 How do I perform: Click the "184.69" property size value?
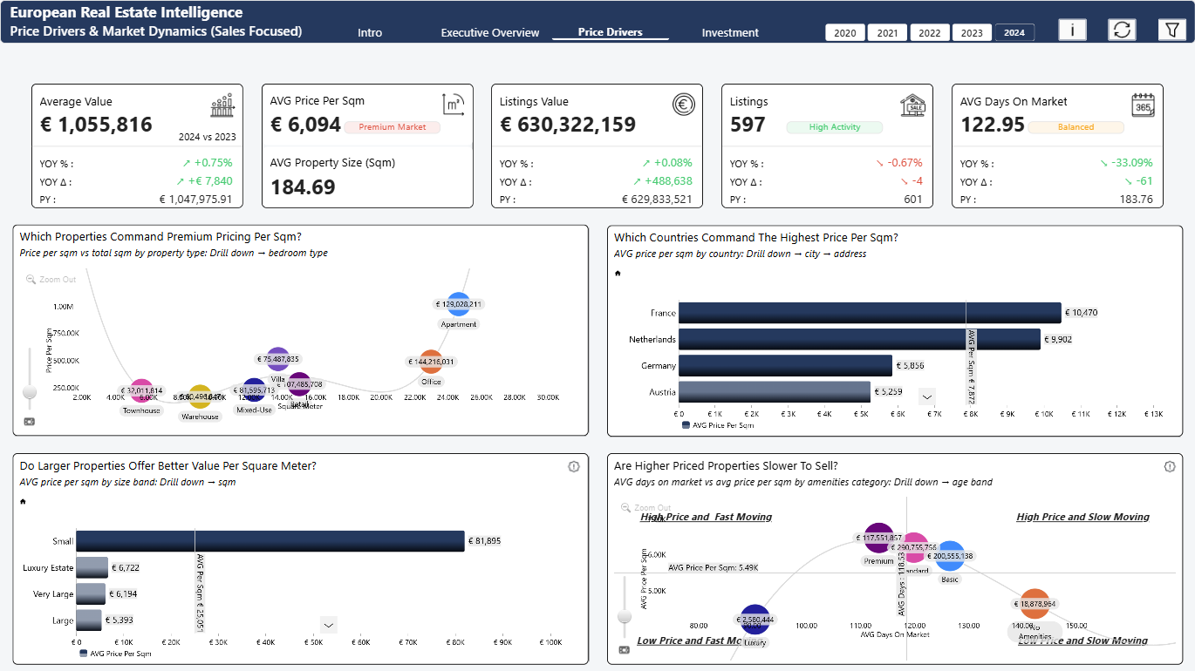303,186
